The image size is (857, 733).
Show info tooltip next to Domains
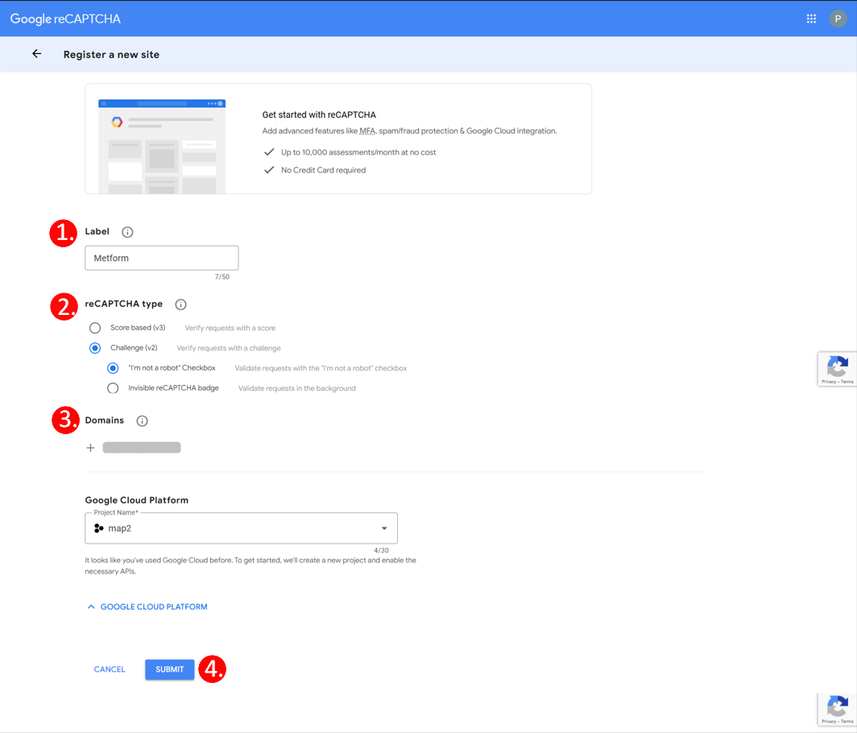coord(142,421)
